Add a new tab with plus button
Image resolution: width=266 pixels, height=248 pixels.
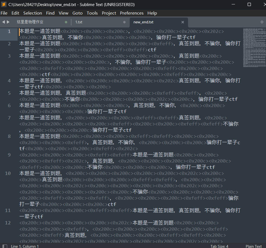coord(262,22)
